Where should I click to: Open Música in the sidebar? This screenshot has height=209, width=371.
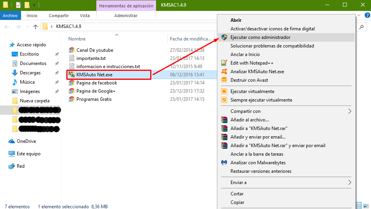point(27,82)
